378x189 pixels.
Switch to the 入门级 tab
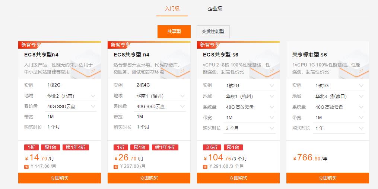172,9
